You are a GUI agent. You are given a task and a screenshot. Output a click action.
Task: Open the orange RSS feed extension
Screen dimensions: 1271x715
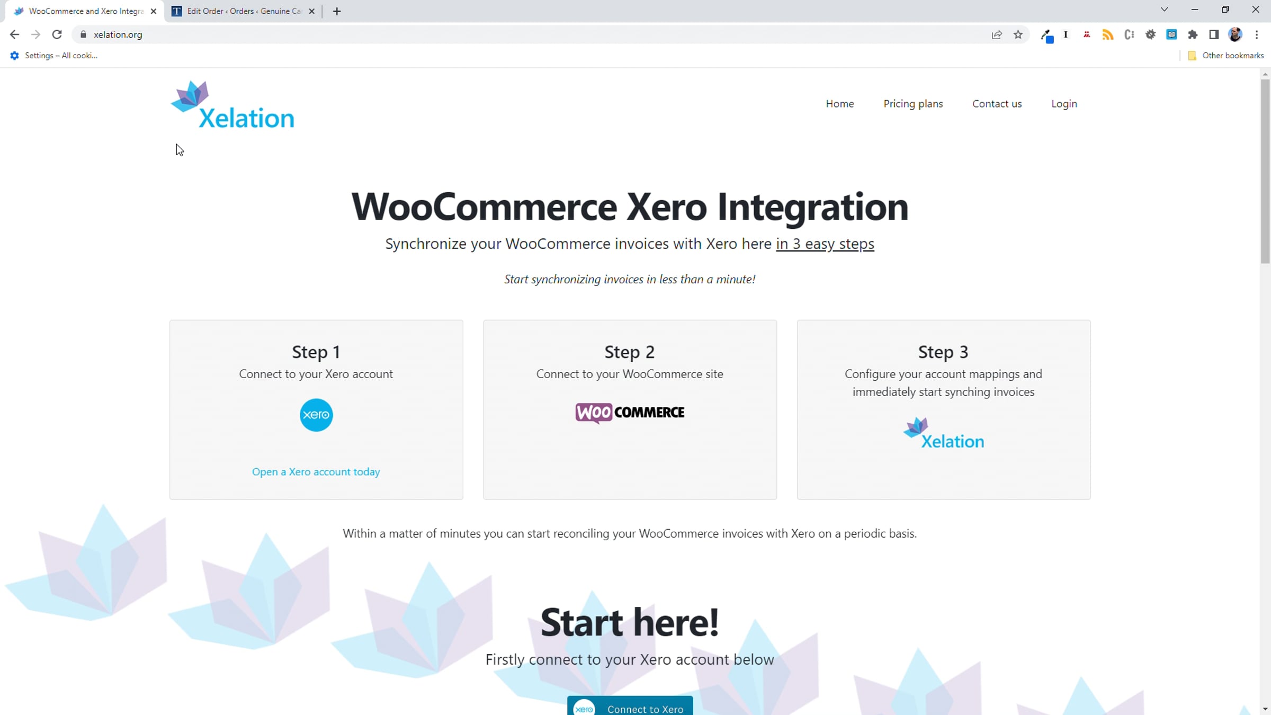[x=1108, y=34]
